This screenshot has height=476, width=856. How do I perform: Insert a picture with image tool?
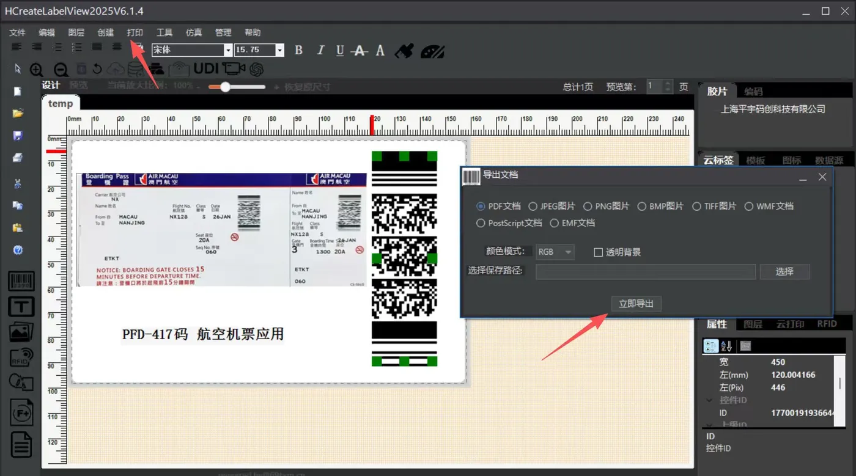coord(21,332)
